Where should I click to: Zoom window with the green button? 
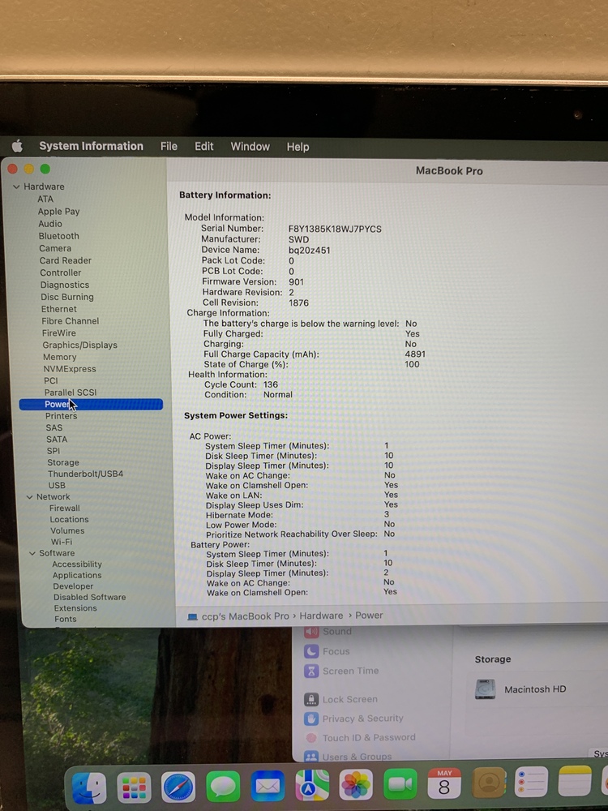[45, 169]
